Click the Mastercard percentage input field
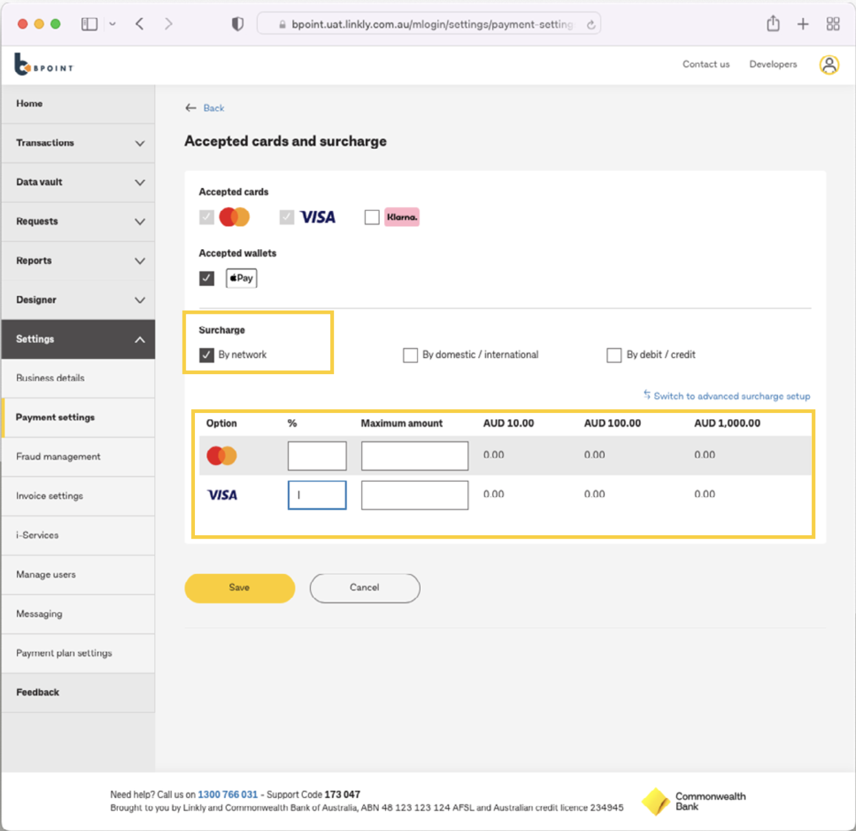856x831 pixels. click(317, 455)
